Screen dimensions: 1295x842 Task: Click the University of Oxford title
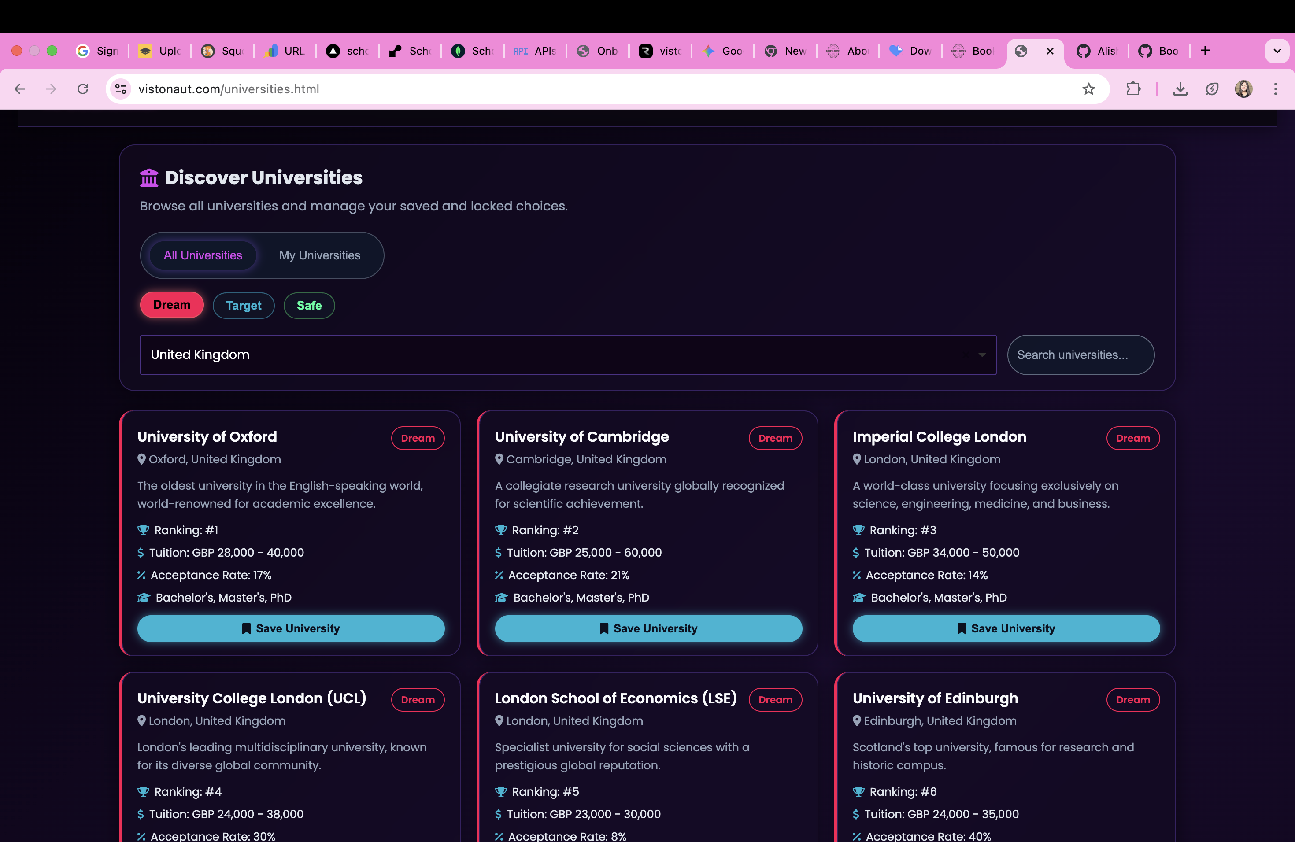207,437
